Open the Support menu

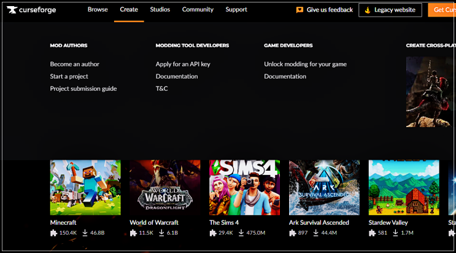point(236,10)
